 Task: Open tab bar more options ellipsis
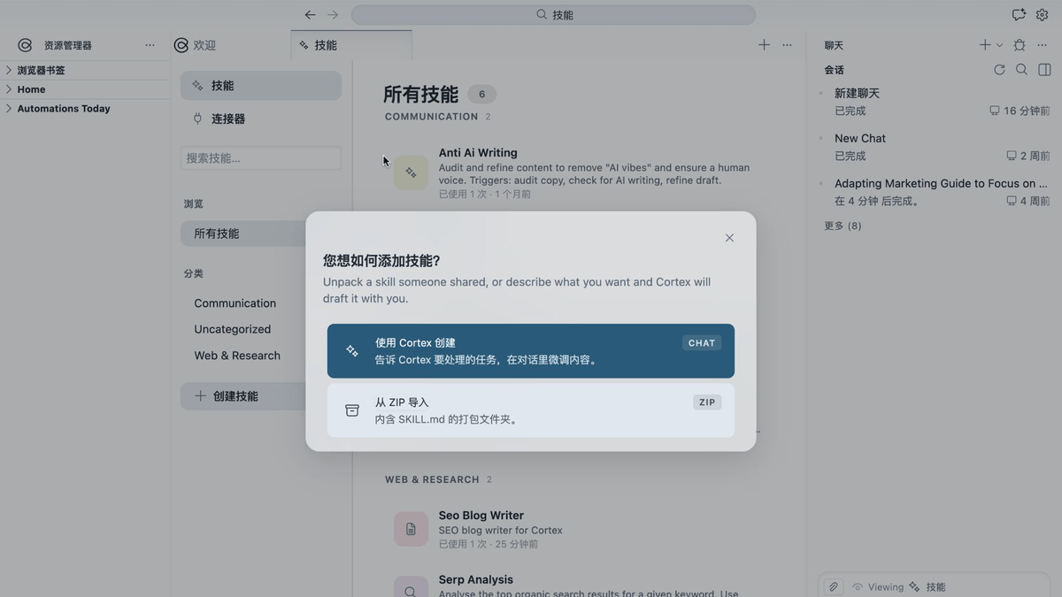click(x=787, y=45)
